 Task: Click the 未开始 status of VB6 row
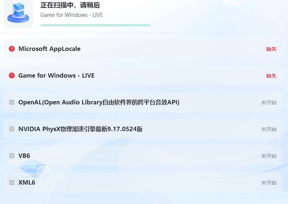pyautogui.click(x=269, y=156)
